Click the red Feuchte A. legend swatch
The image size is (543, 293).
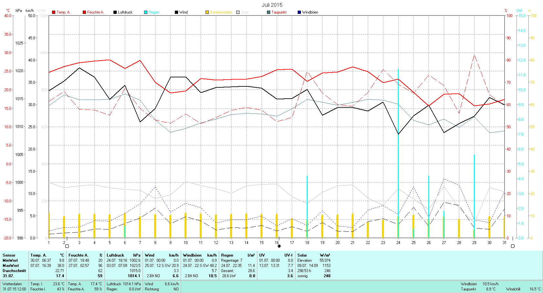[84, 12]
